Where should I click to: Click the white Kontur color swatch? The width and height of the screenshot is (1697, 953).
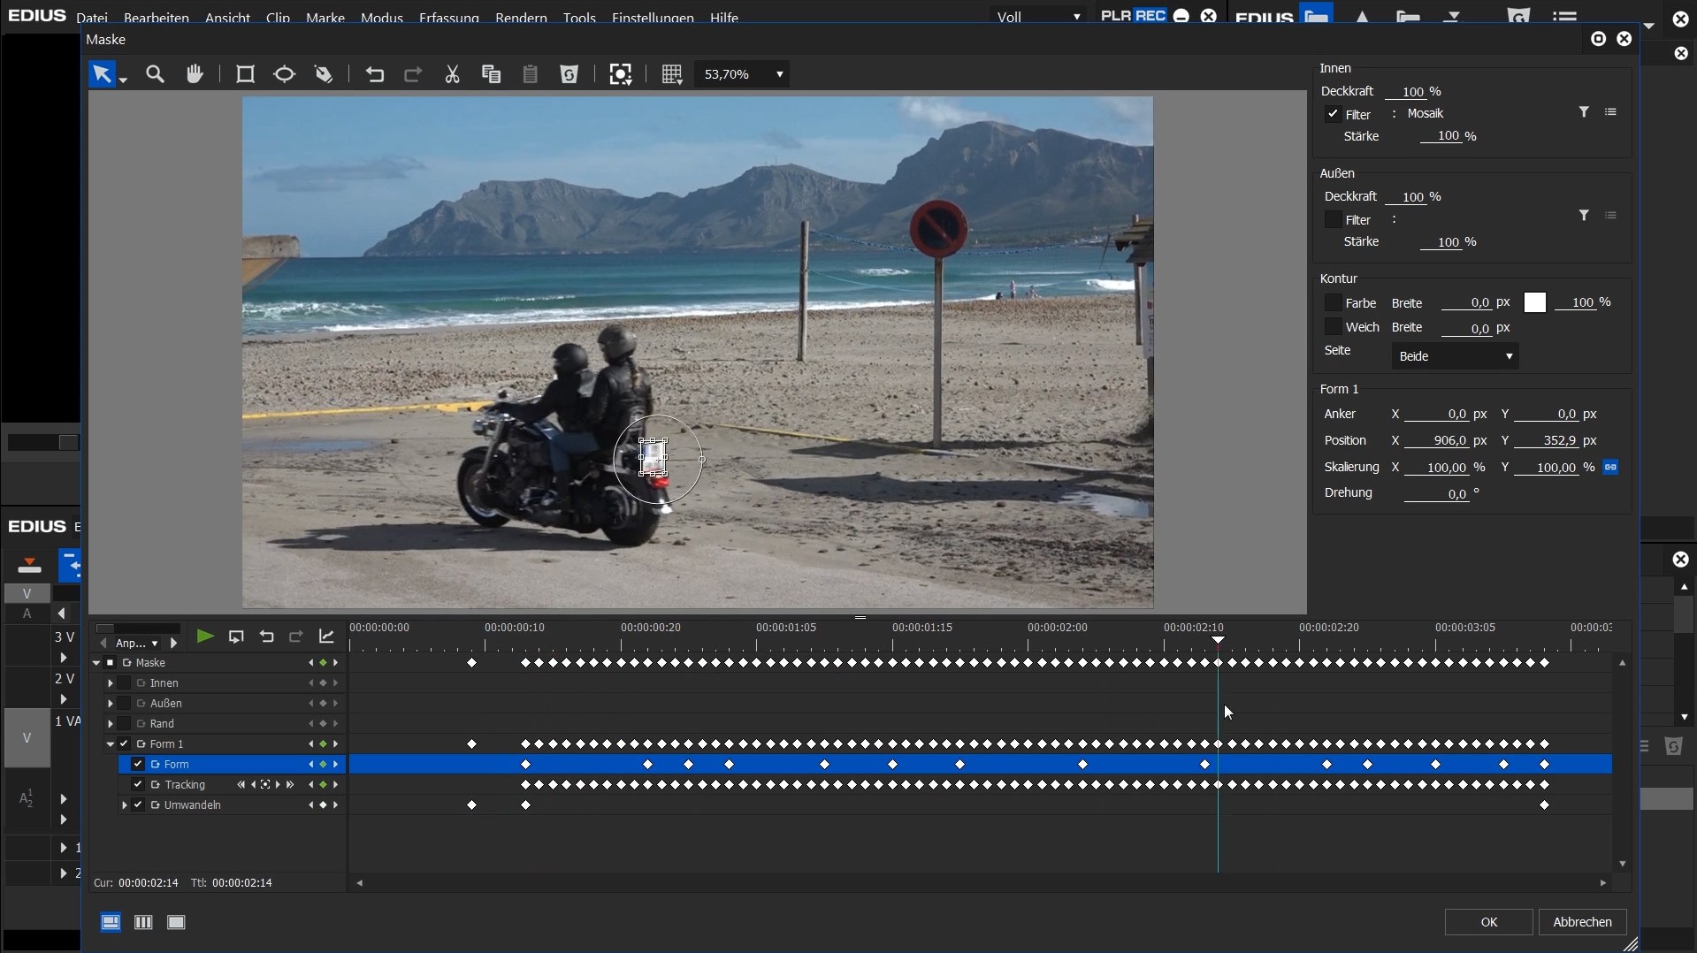pyautogui.click(x=1535, y=302)
